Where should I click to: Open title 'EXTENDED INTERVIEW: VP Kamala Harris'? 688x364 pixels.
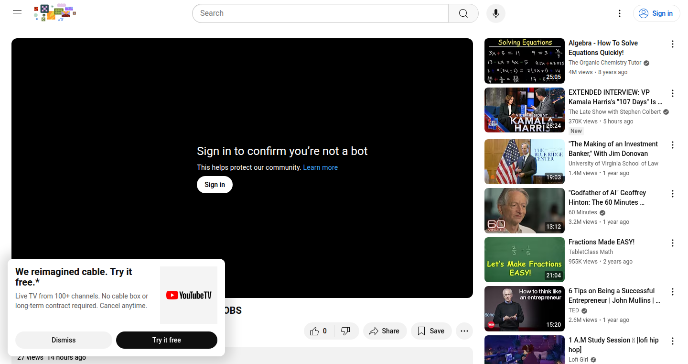615,97
